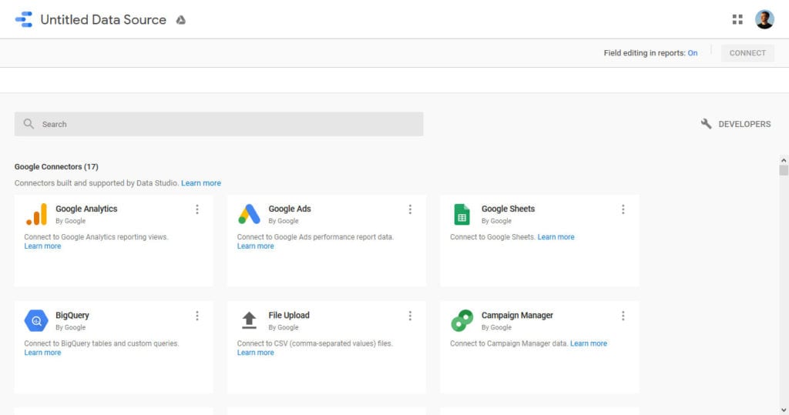Open the Google Analytics card options menu
789x415 pixels.
197,209
